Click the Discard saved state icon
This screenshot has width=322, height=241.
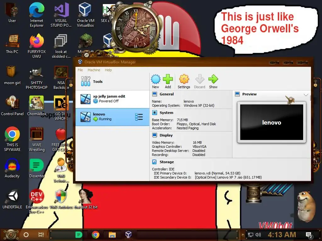200,81
